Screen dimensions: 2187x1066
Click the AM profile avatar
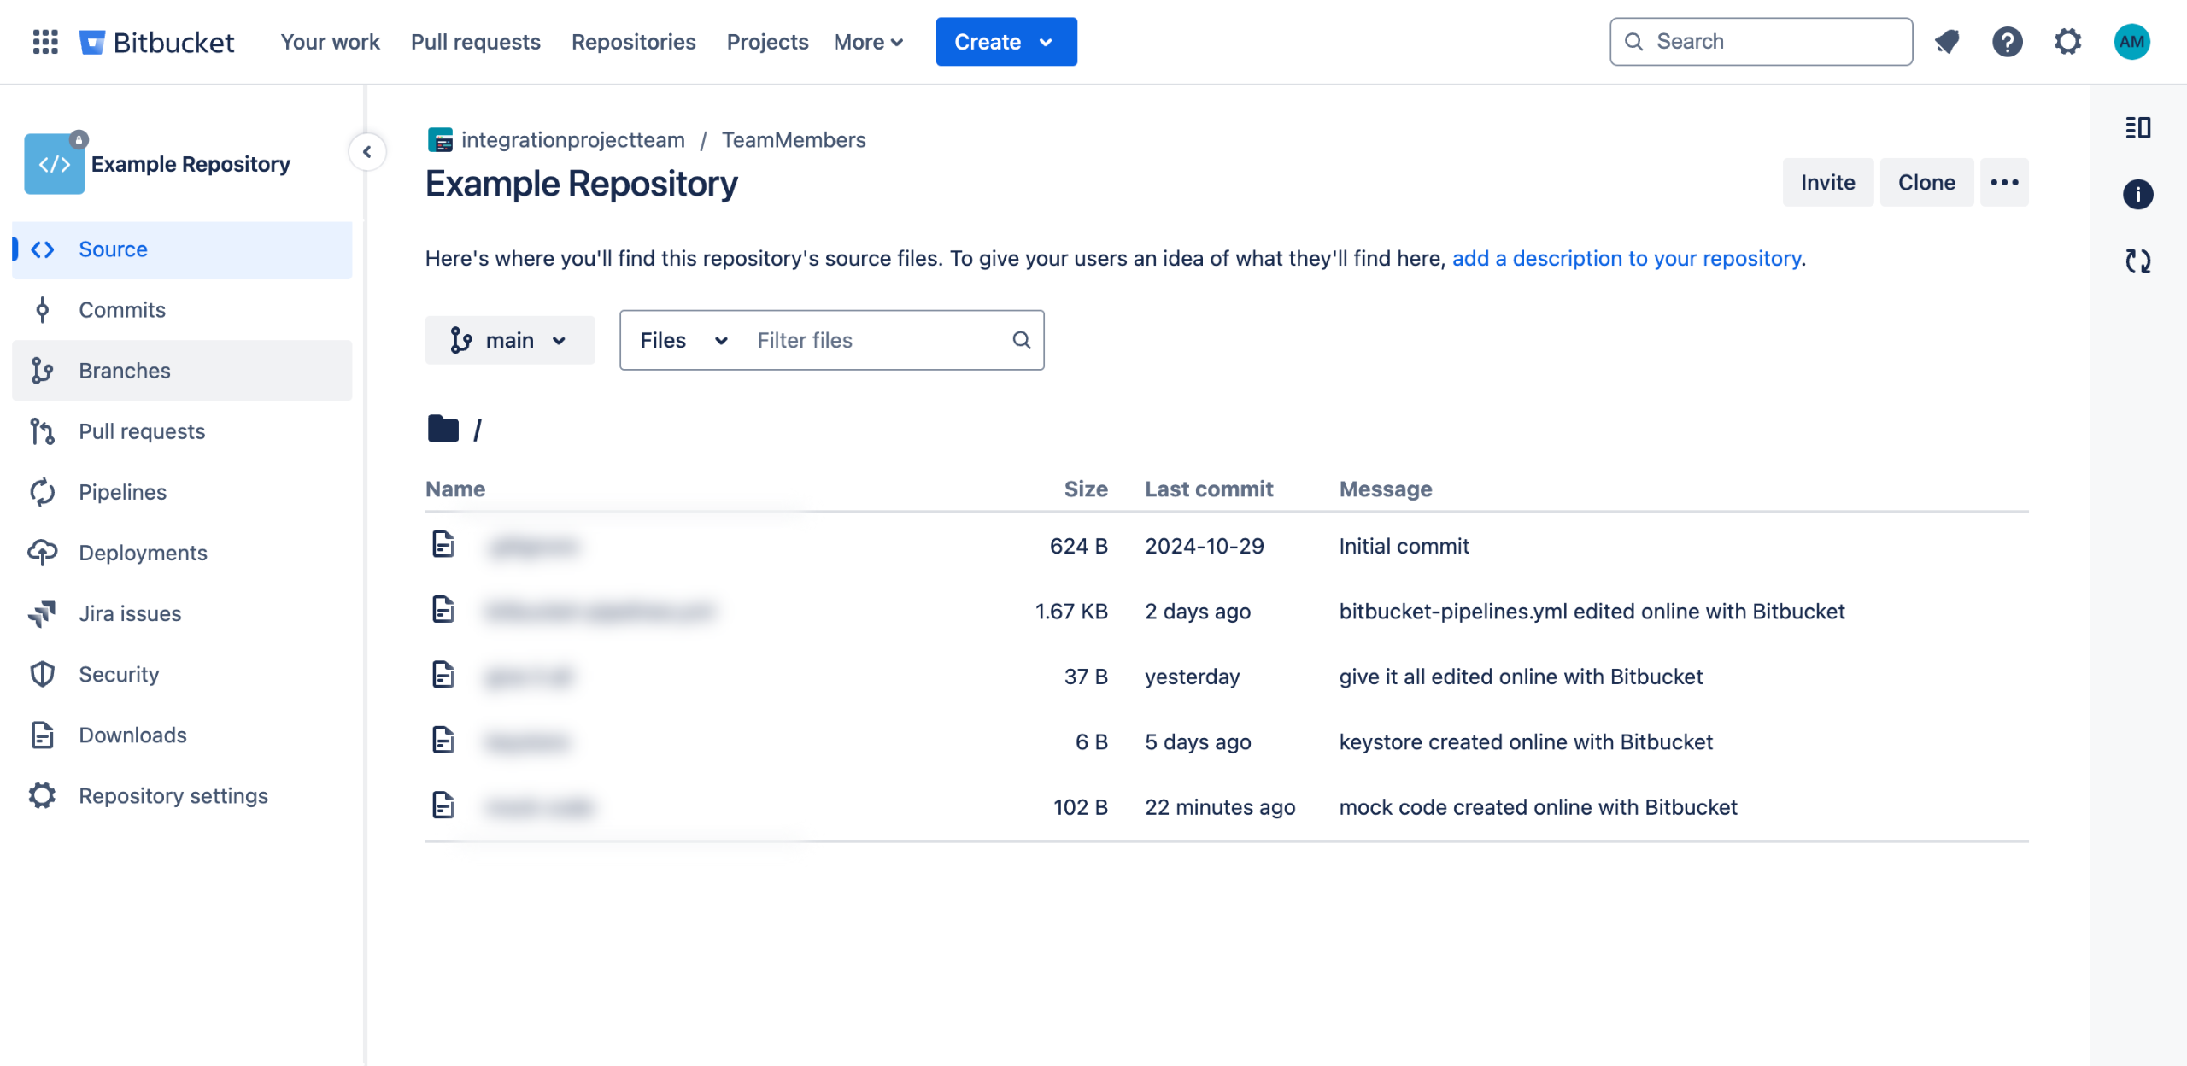click(2131, 42)
